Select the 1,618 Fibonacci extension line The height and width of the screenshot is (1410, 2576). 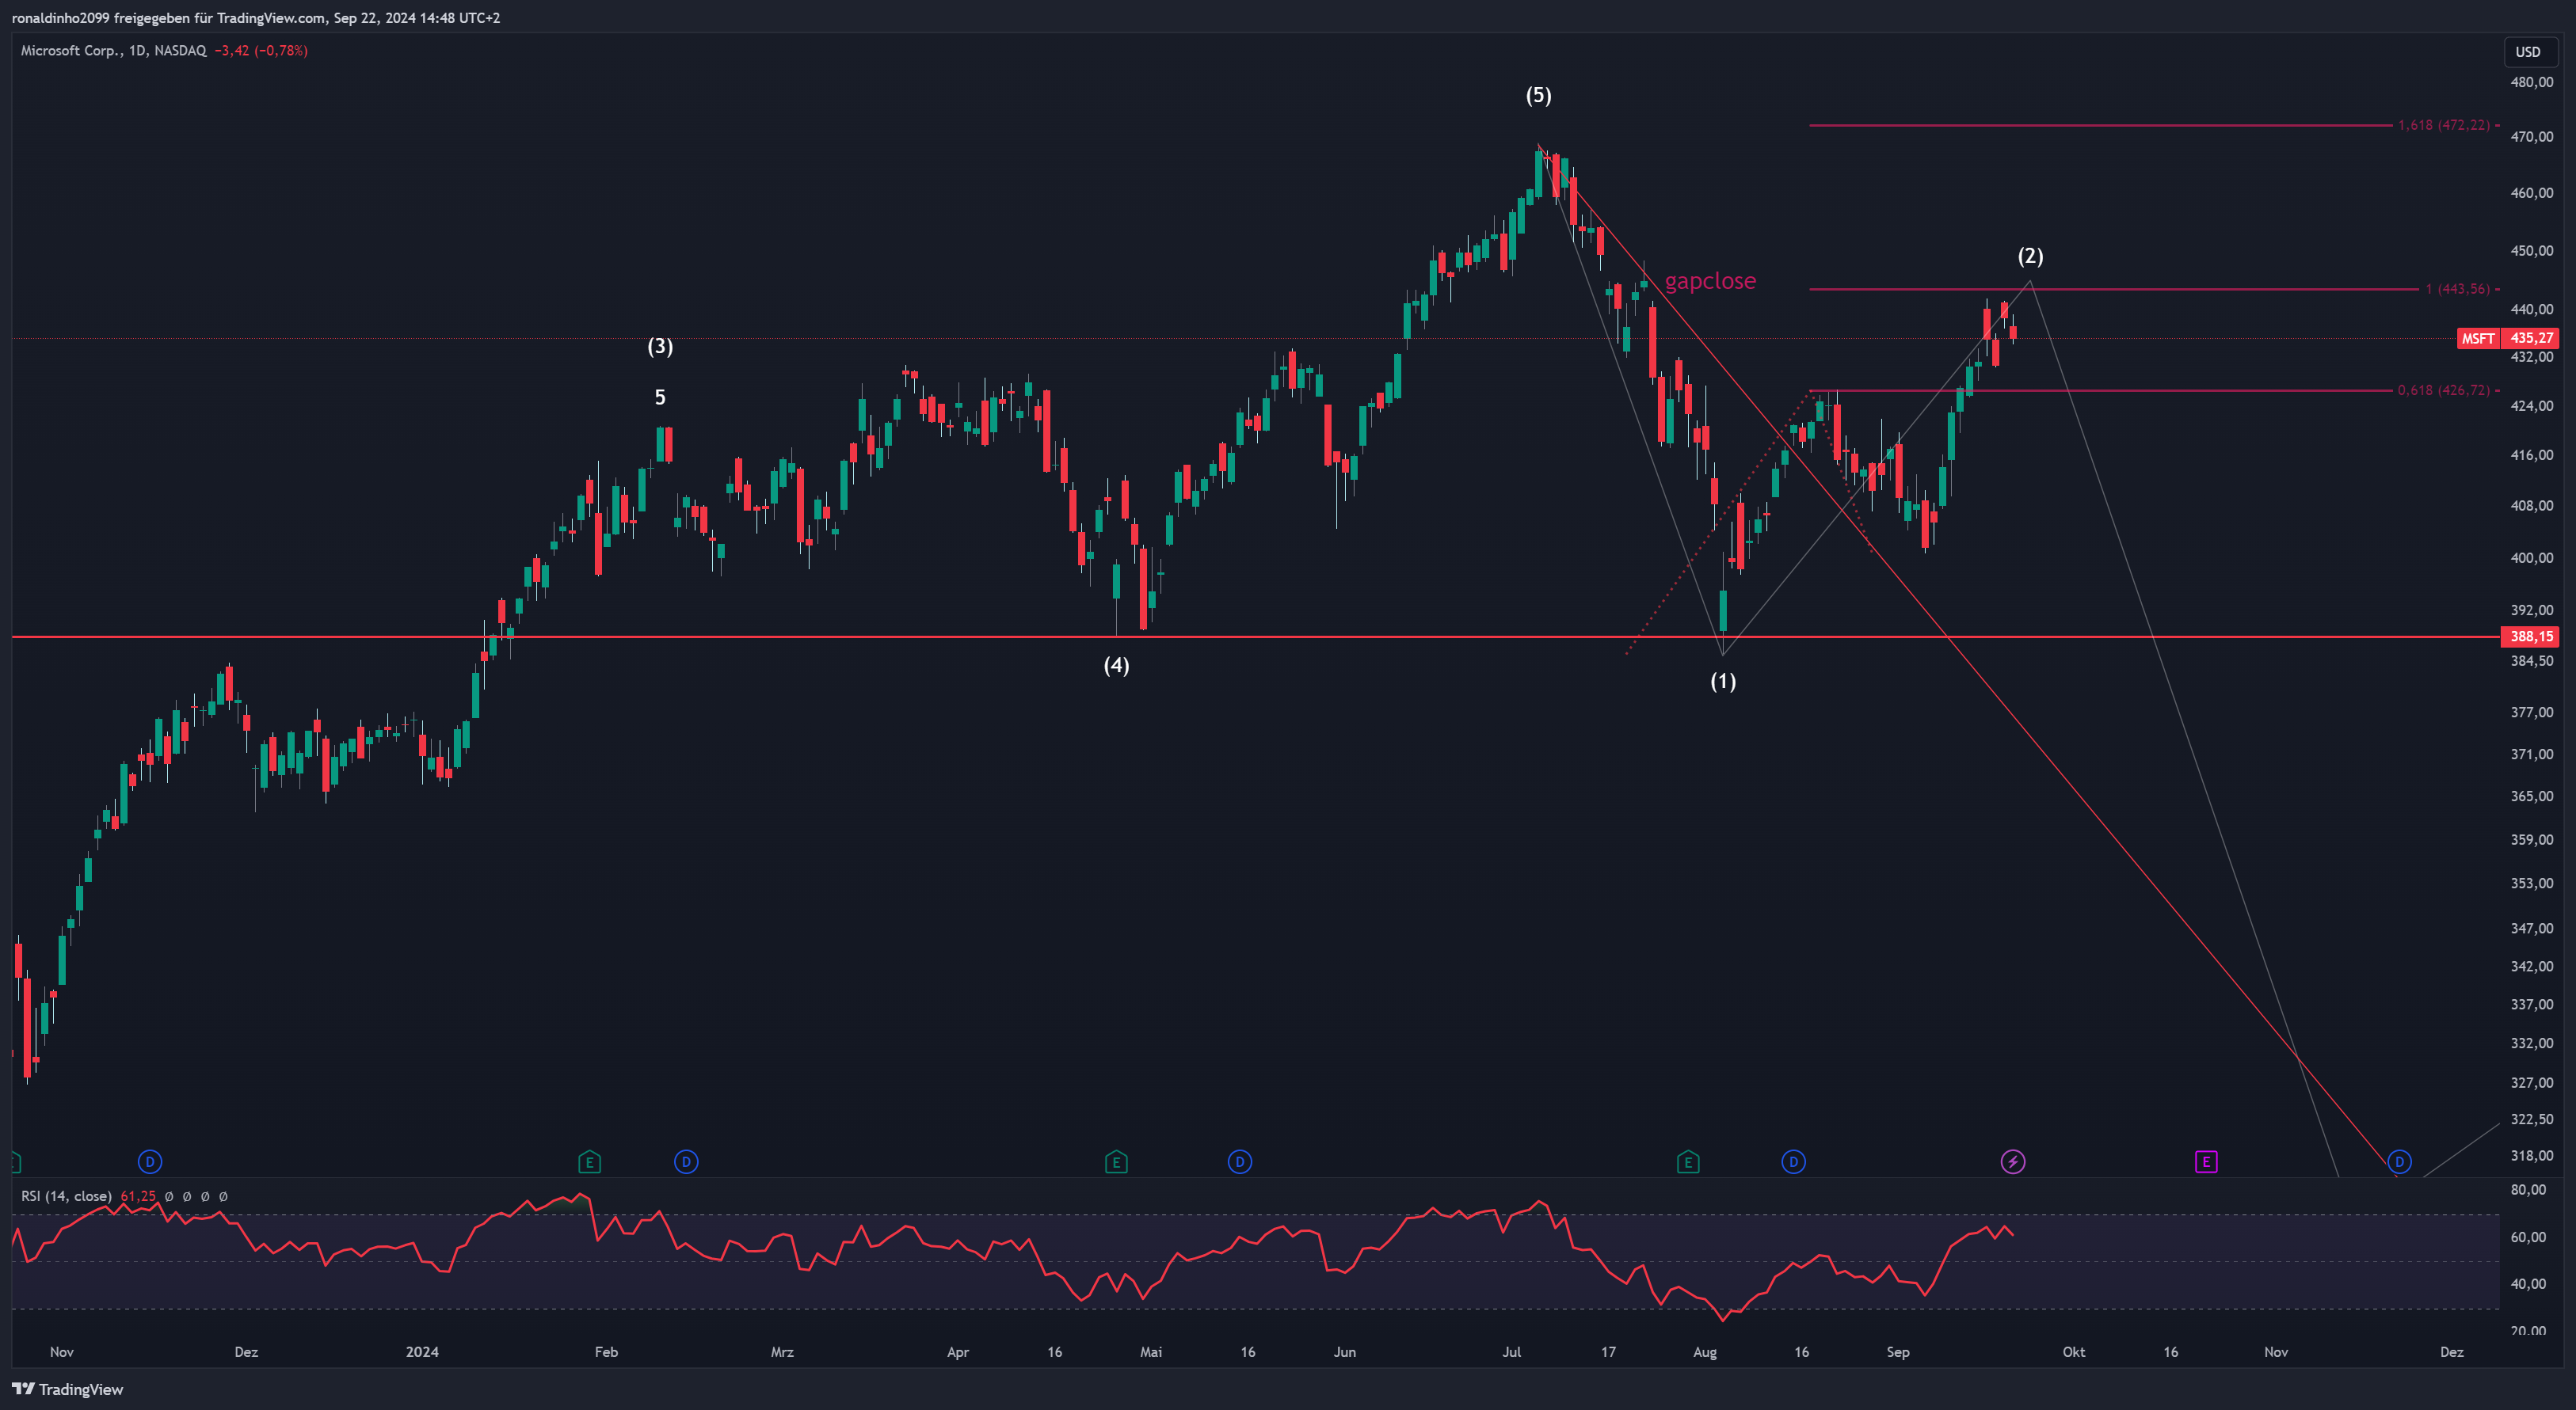click(2100, 125)
